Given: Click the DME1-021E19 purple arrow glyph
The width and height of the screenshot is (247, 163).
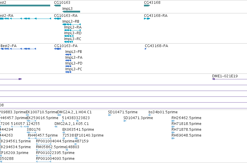Looking at the screenshot, I should 213,79.
